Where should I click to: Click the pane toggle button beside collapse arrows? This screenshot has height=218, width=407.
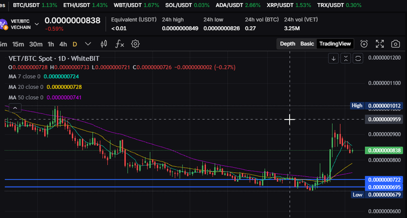tap(358, 59)
